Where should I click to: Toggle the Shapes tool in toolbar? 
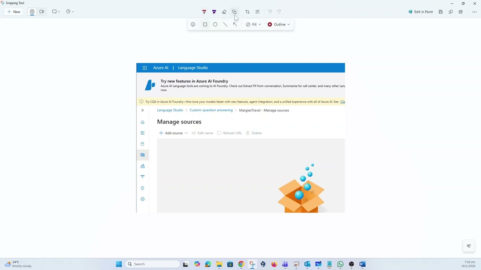tap(234, 12)
